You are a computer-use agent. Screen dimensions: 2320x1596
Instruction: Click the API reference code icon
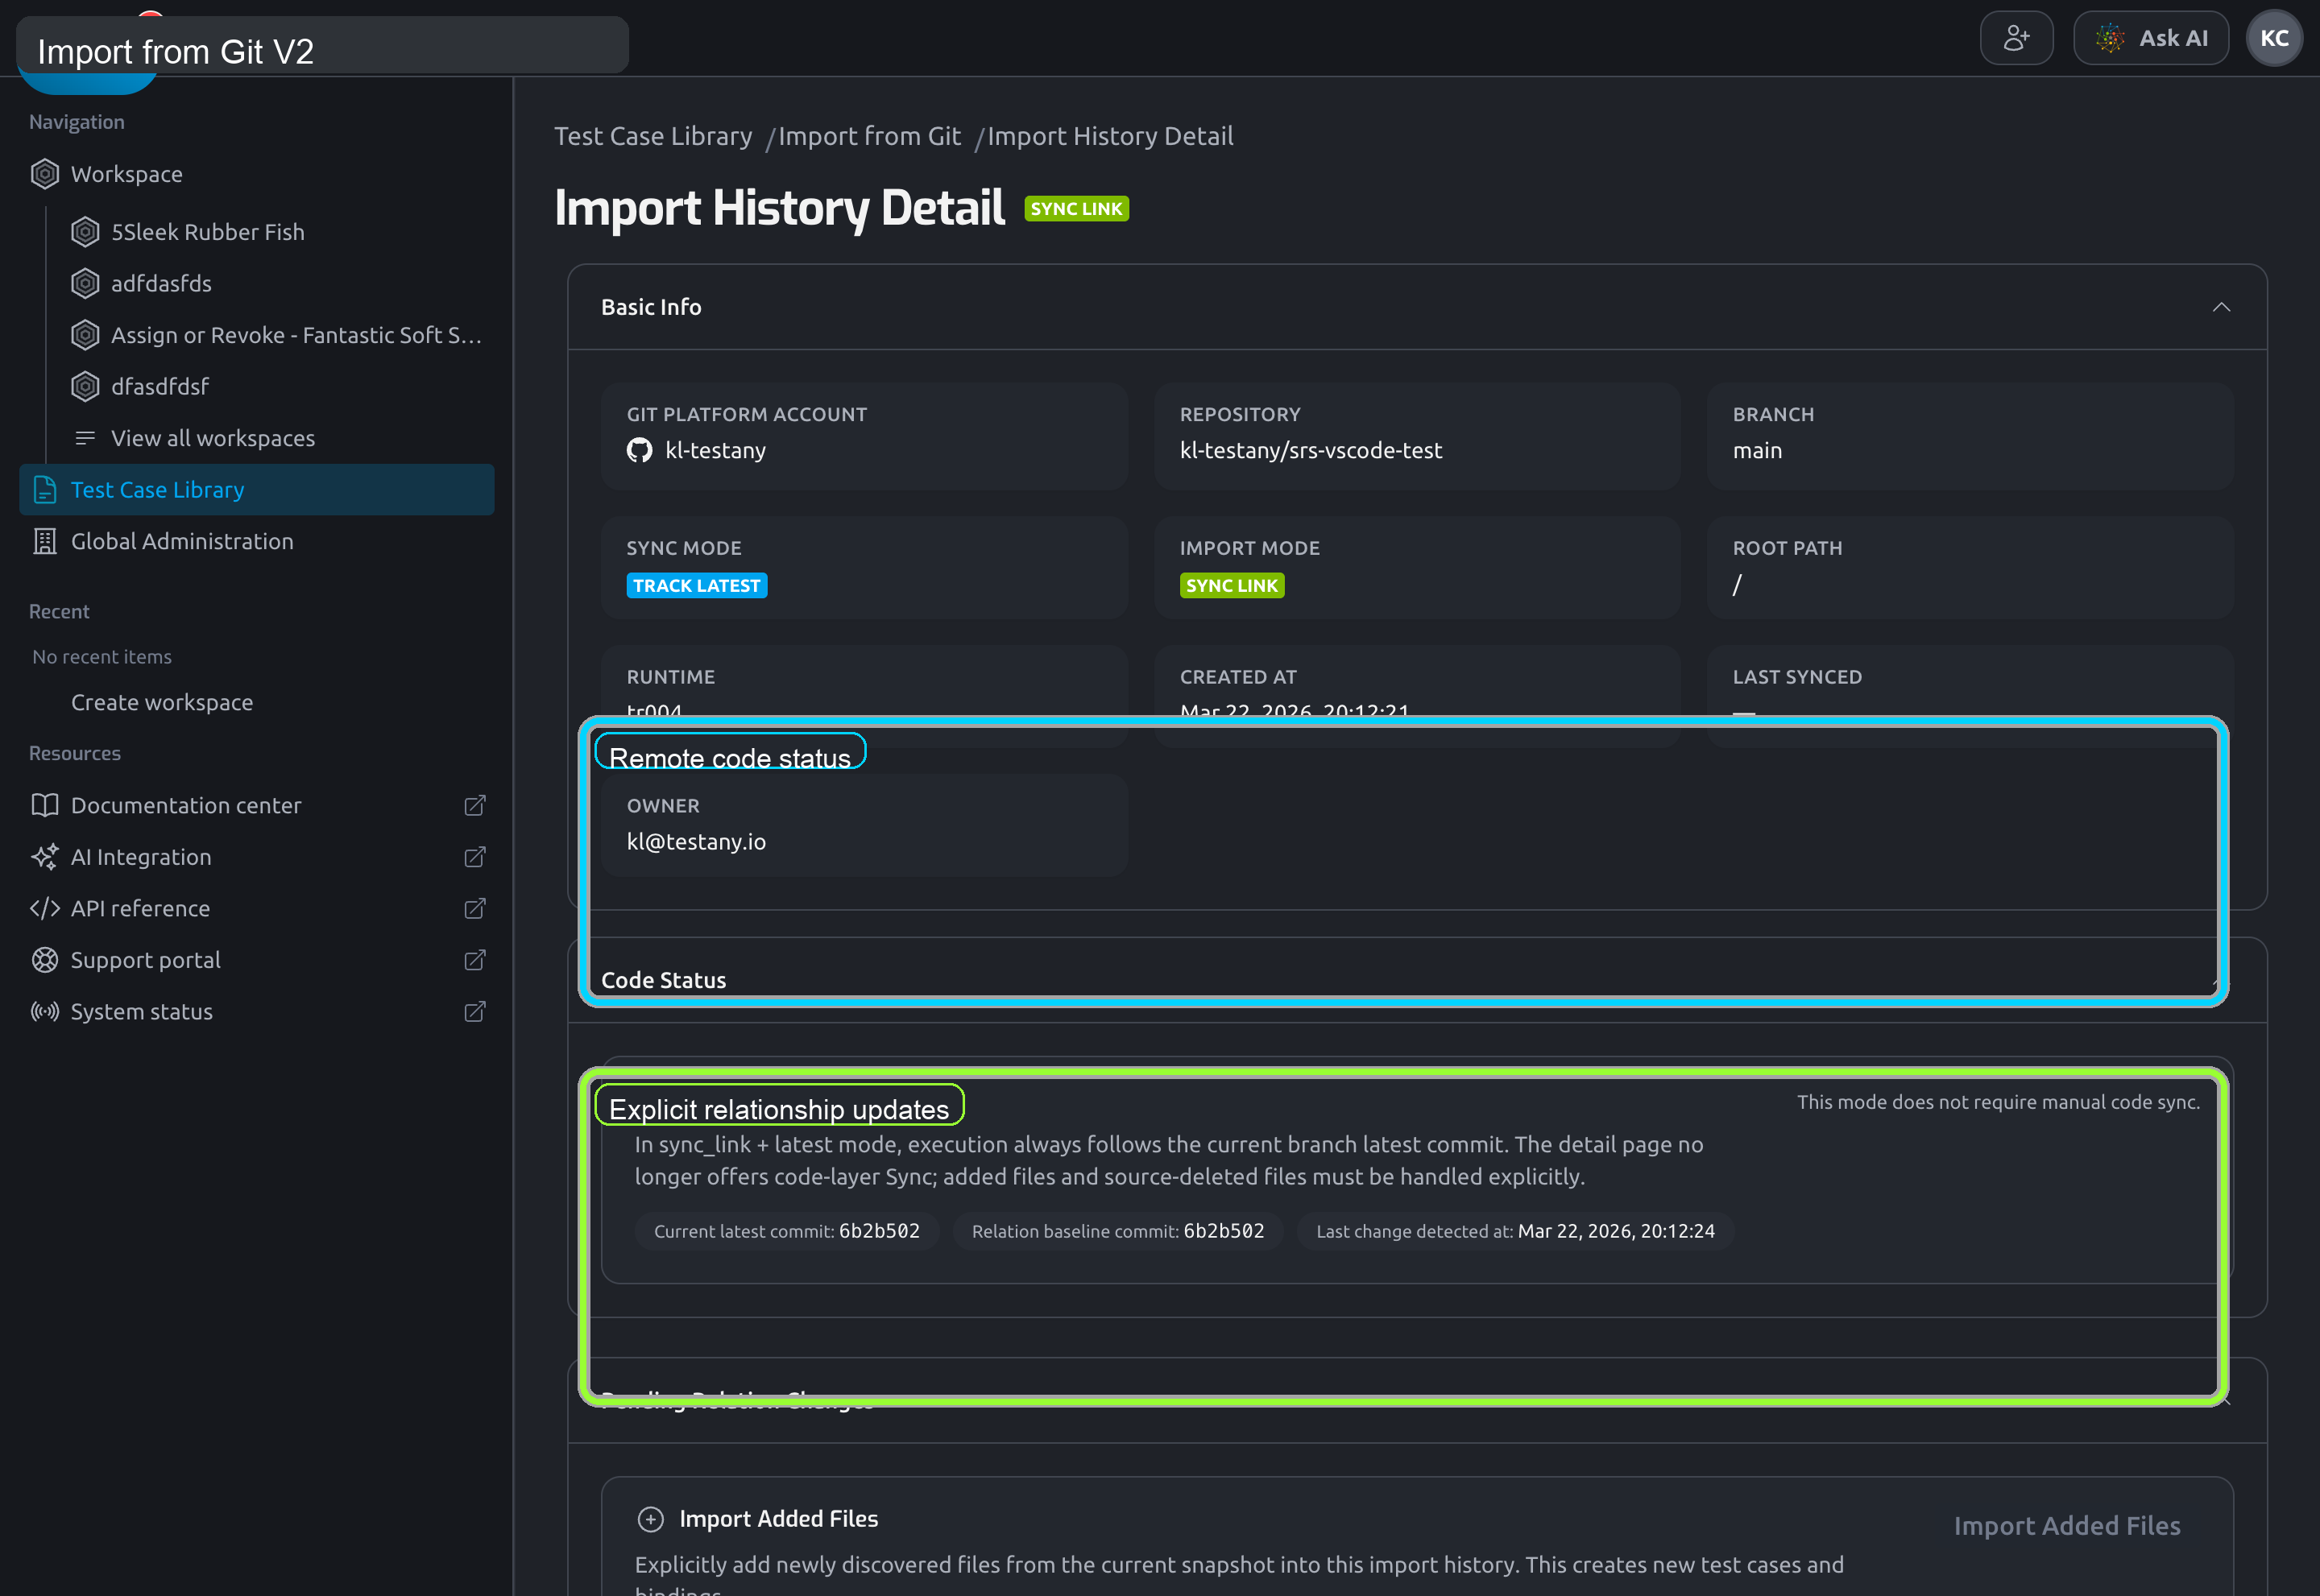point(45,908)
